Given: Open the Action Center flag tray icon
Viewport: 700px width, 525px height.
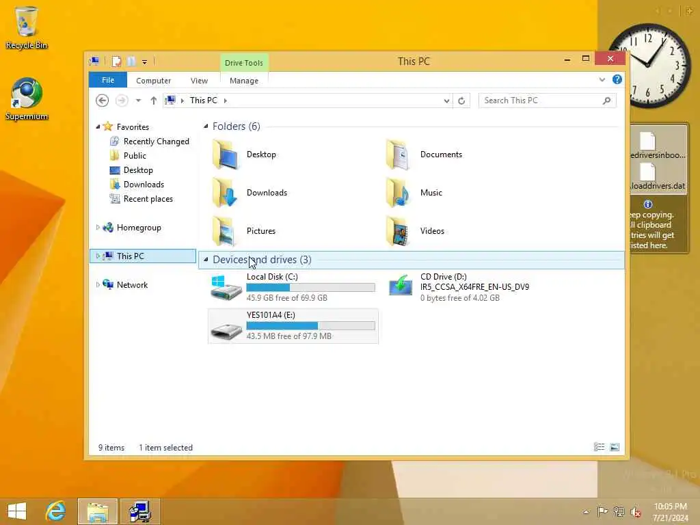Looking at the screenshot, I should (603, 511).
